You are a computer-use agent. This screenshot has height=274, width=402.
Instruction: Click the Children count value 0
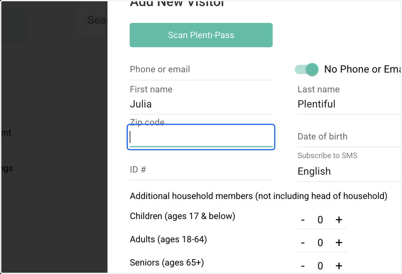coord(320,220)
